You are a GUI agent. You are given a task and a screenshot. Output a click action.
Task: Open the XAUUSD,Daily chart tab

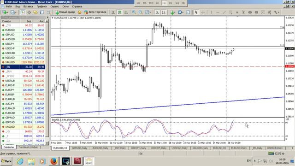200,148
